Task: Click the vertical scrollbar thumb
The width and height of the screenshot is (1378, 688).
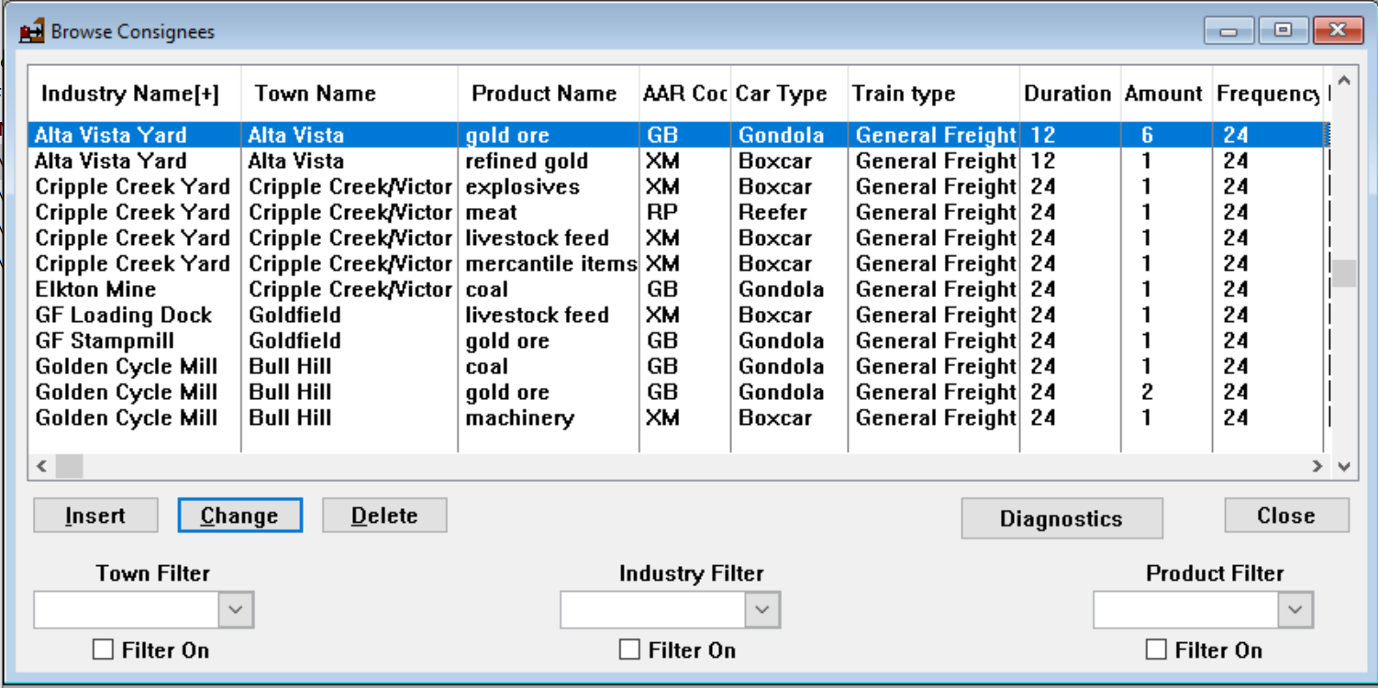Action: pos(1344,273)
